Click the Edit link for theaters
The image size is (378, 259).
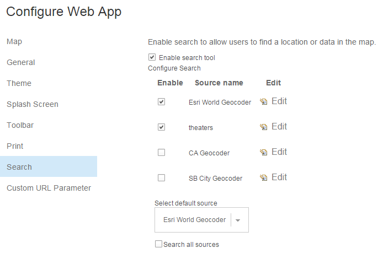click(279, 127)
